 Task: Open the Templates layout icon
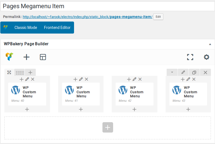43,57
